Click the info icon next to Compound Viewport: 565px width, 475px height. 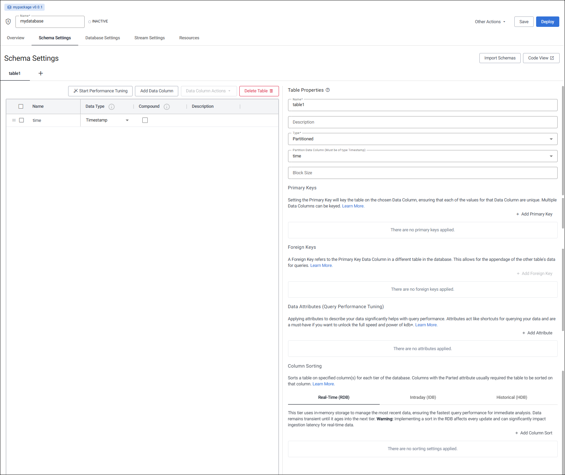tap(167, 106)
